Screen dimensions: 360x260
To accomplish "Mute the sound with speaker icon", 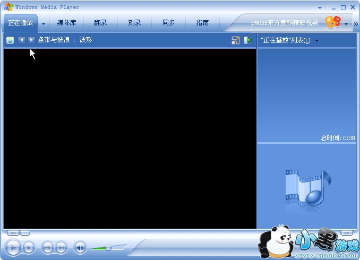I will coord(80,248).
